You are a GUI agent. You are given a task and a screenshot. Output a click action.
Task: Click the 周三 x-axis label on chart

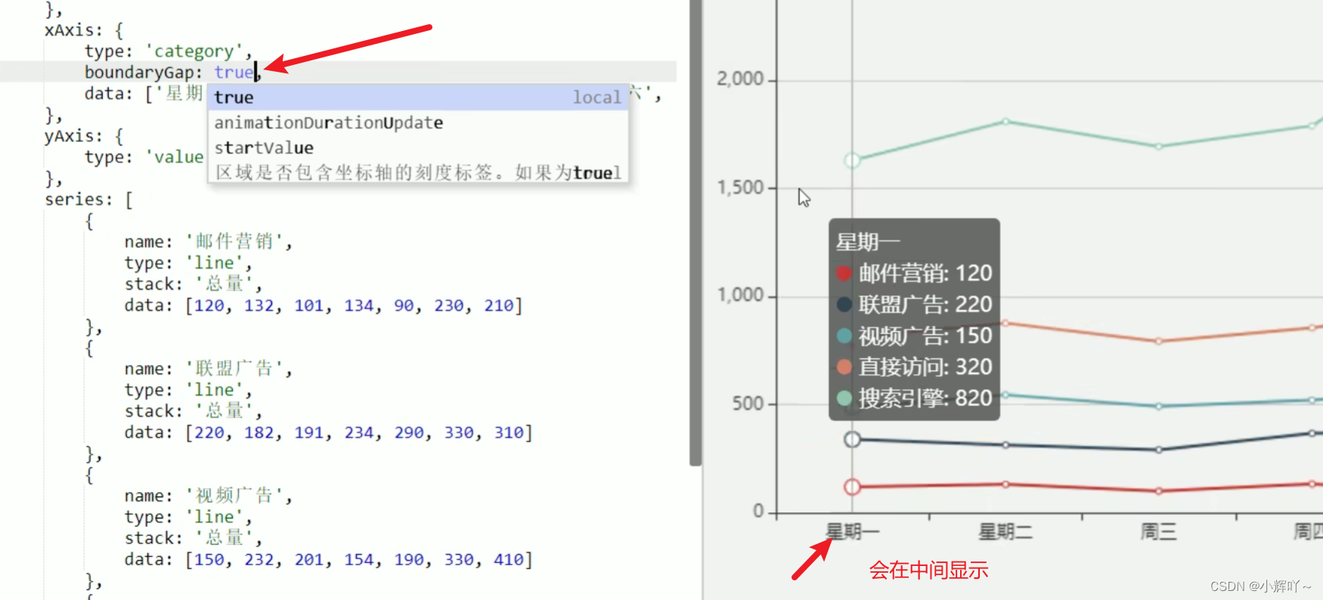(1158, 531)
